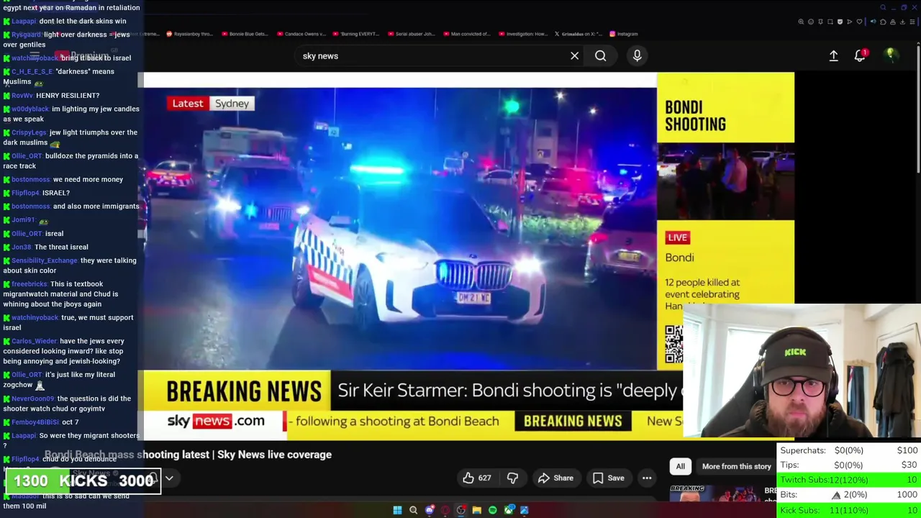Open the browser profile icon
921x518 pixels.
coord(893,22)
